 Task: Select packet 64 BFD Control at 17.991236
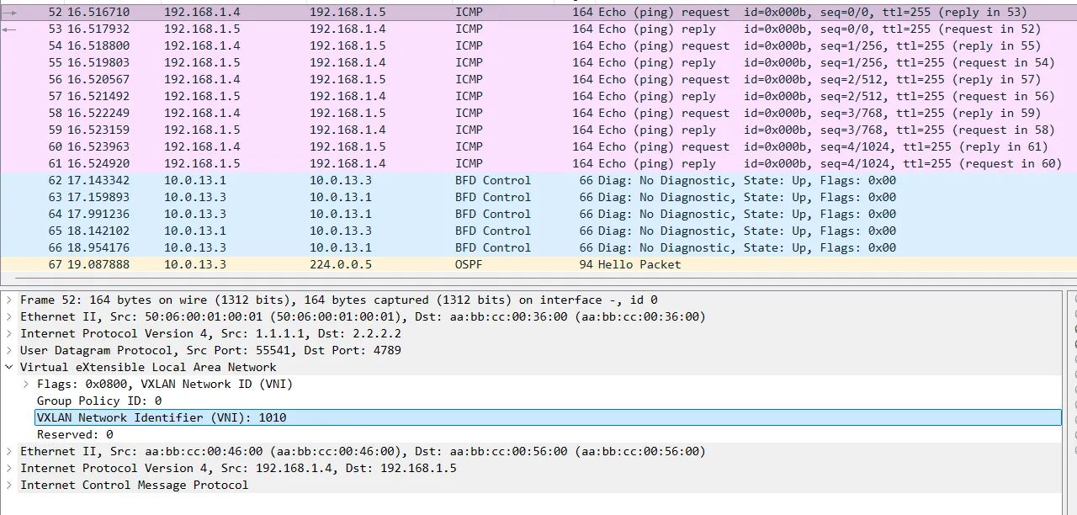click(538, 215)
